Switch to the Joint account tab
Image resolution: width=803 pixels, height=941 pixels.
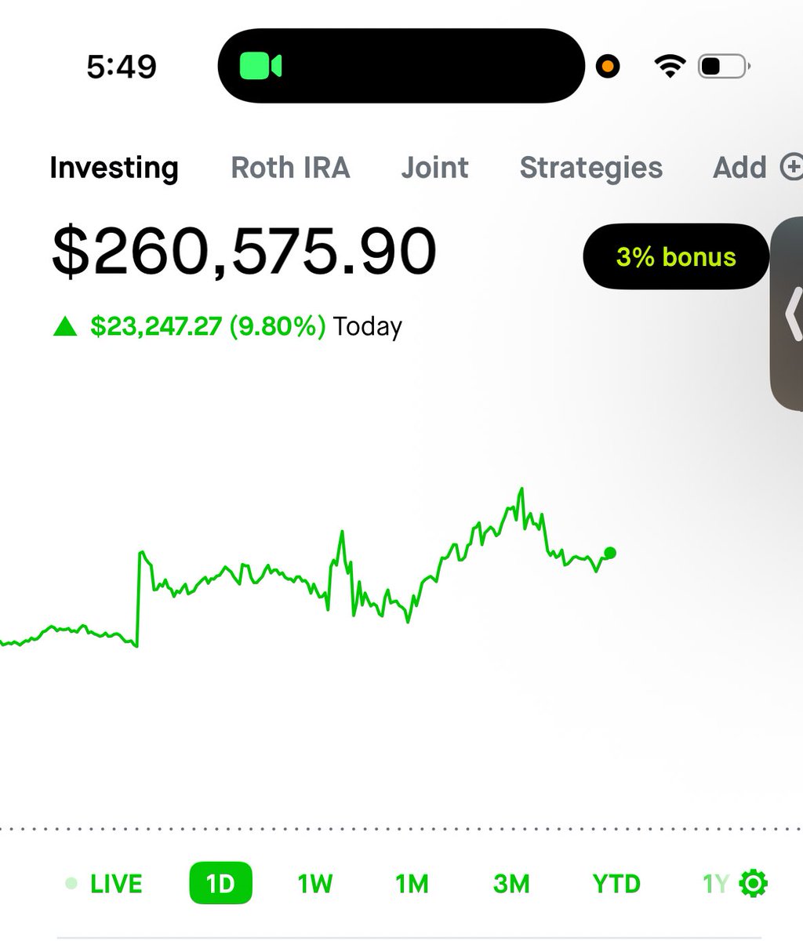pyautogui.click(x=434, y=168)
